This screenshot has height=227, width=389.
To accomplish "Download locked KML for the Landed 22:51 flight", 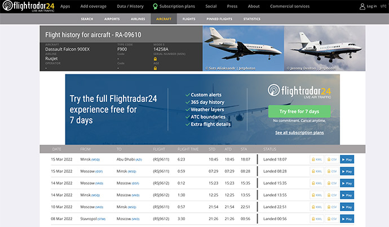I will click(317, 207).
